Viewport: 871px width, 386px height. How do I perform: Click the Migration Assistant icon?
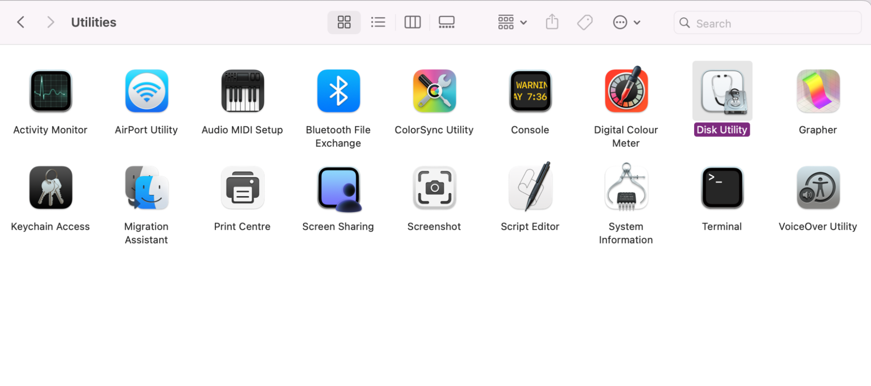146,188
